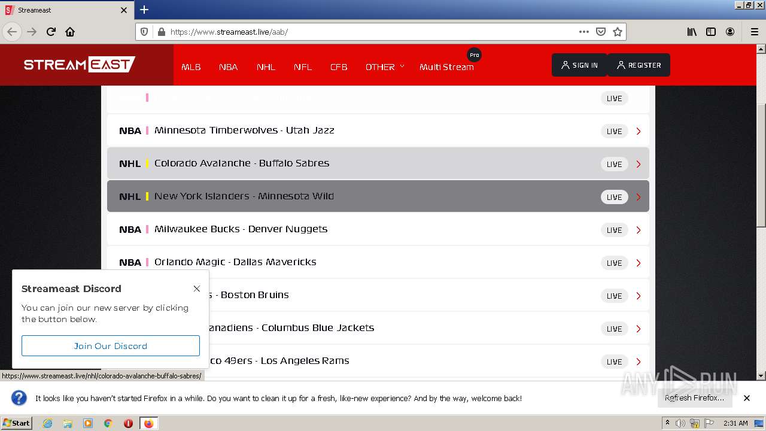This screenshot has width=766, height=431.
Task: Open the Firefox hamburger menu
Action: [754, 32]
